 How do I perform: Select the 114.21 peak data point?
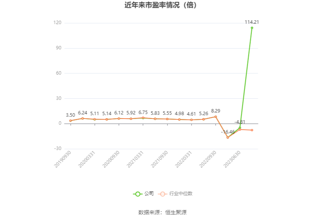click(252, 28)
